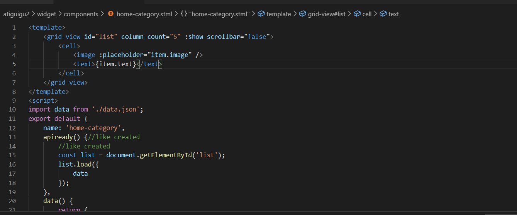Click the cube icon beside template breadcrumb

coord(261,14)
